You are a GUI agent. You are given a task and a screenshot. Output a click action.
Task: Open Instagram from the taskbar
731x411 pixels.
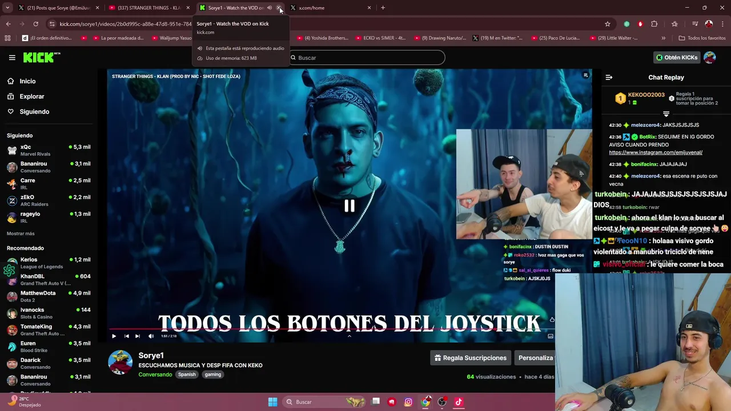[408, 402]
